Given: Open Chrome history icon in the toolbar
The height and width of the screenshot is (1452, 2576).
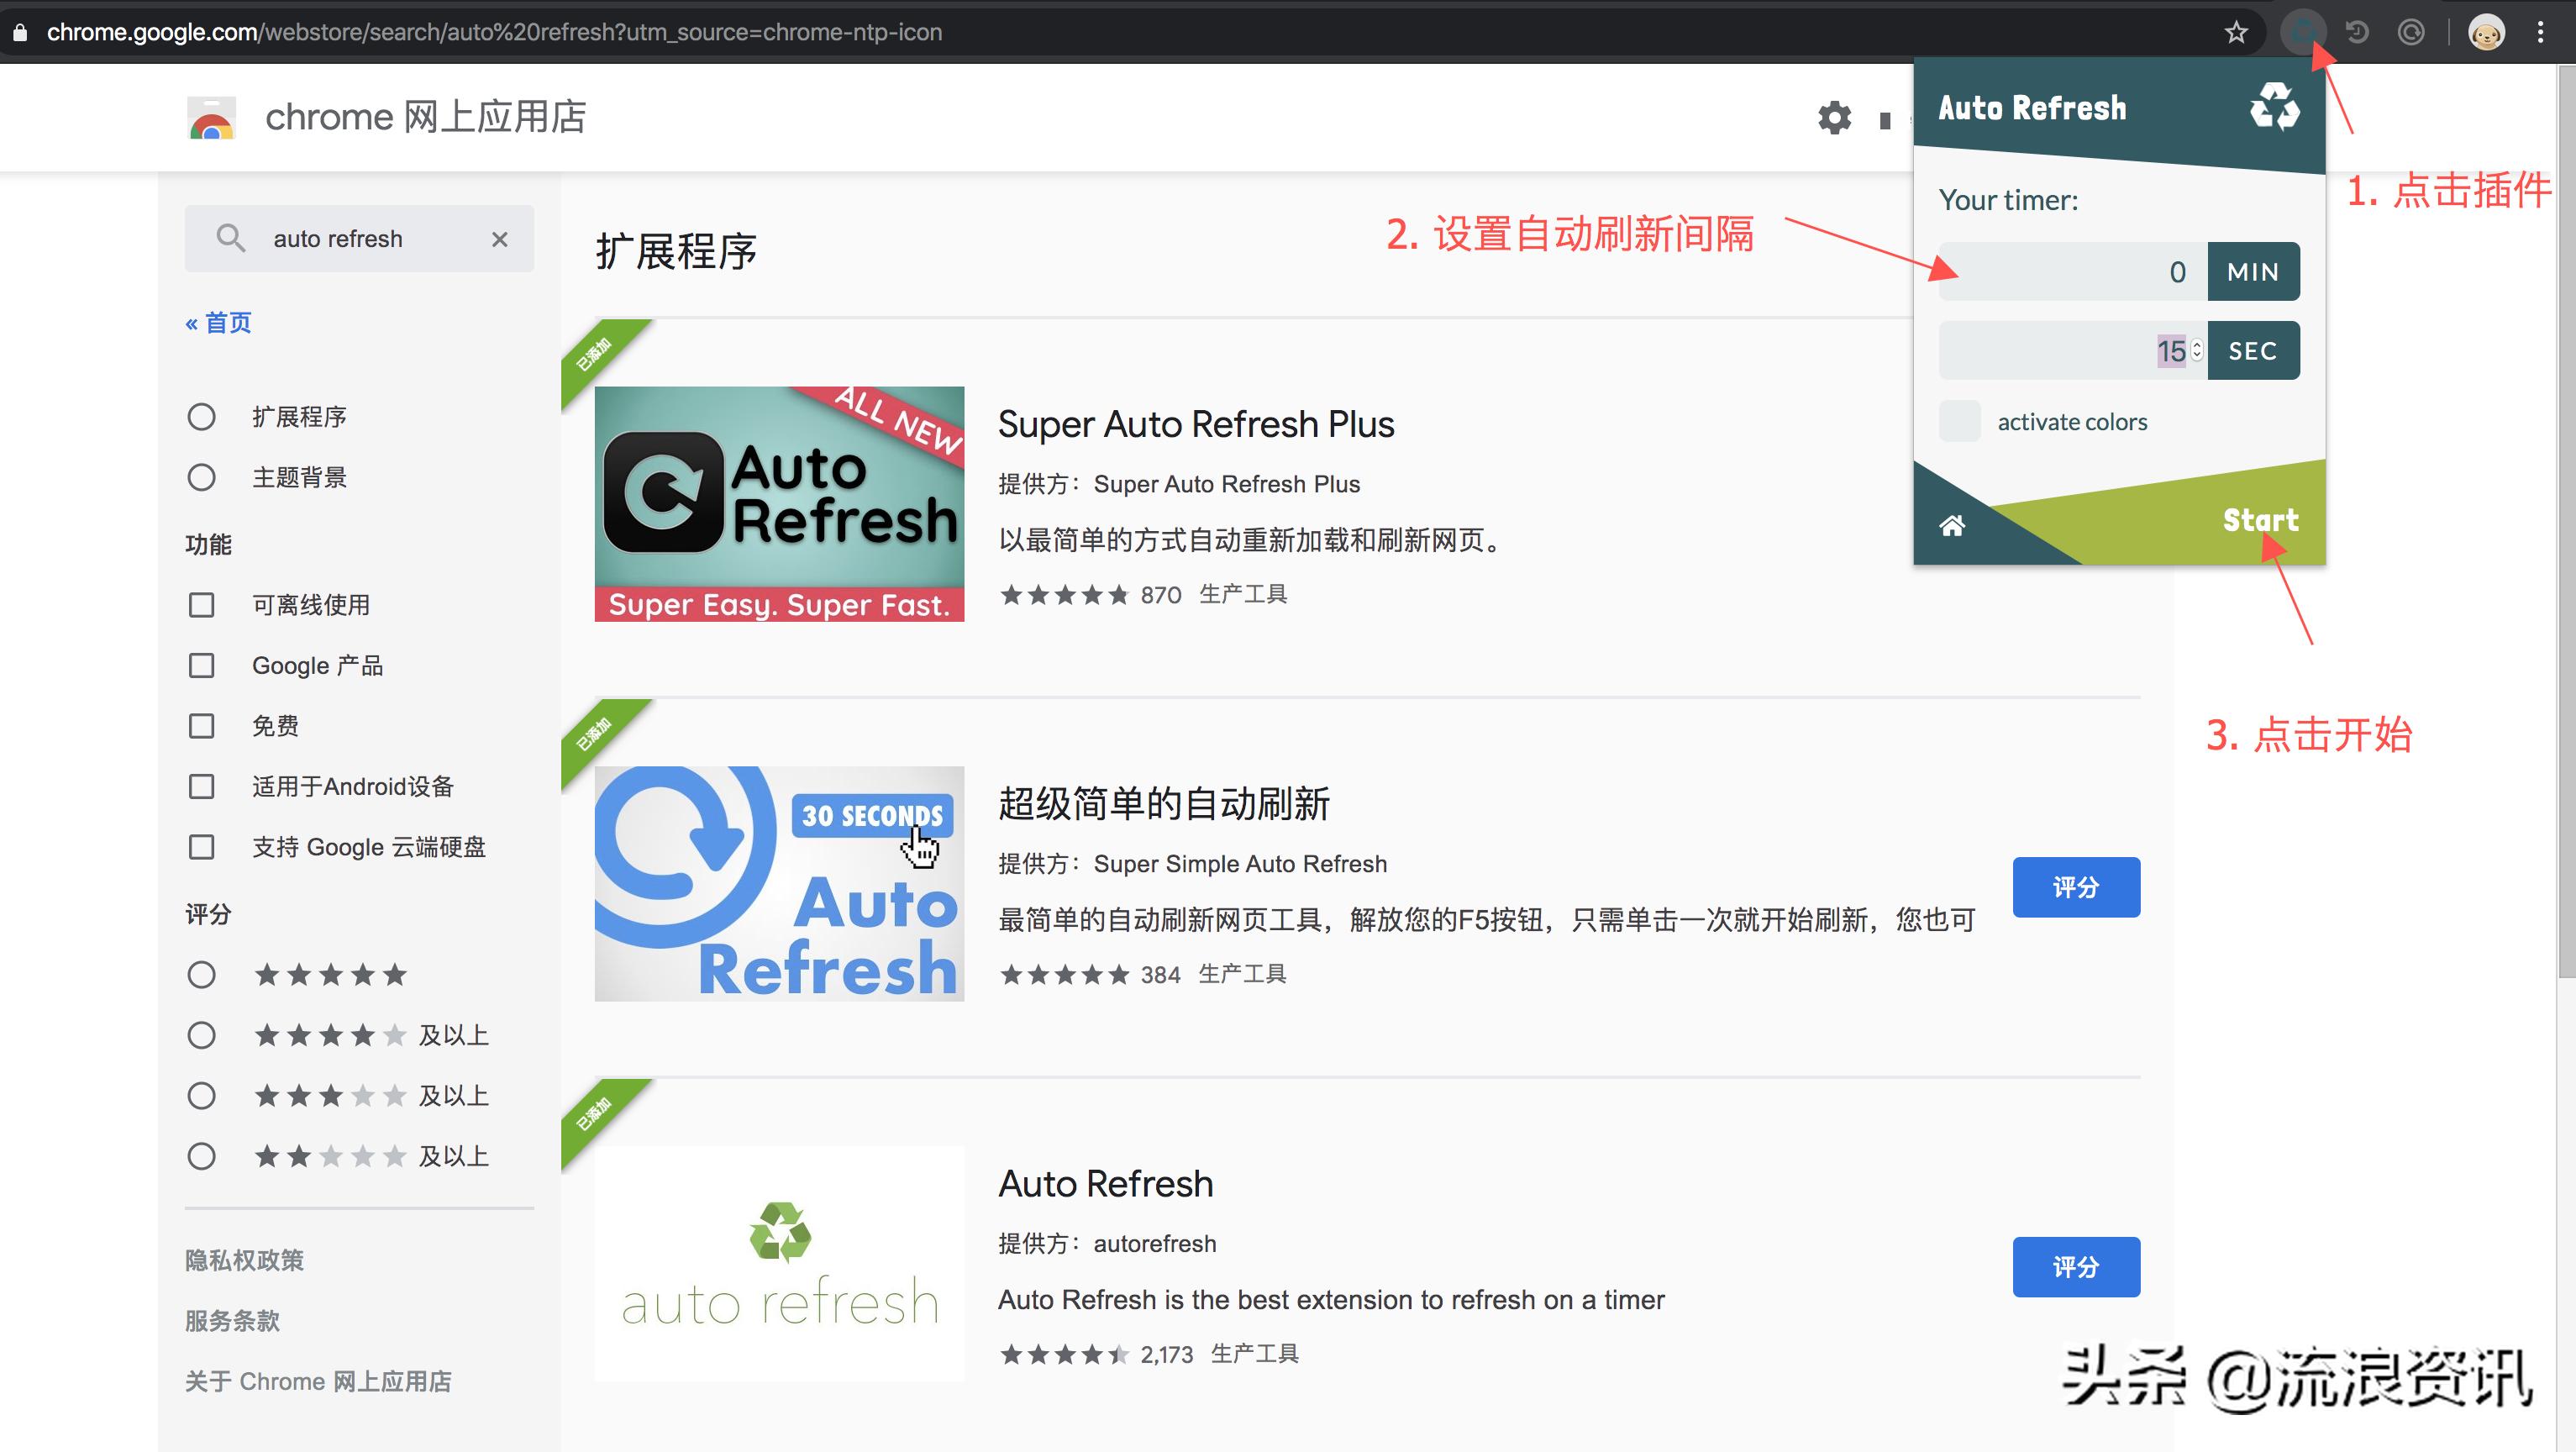Looking at the screenshot, I should (x=2357, y=31).
